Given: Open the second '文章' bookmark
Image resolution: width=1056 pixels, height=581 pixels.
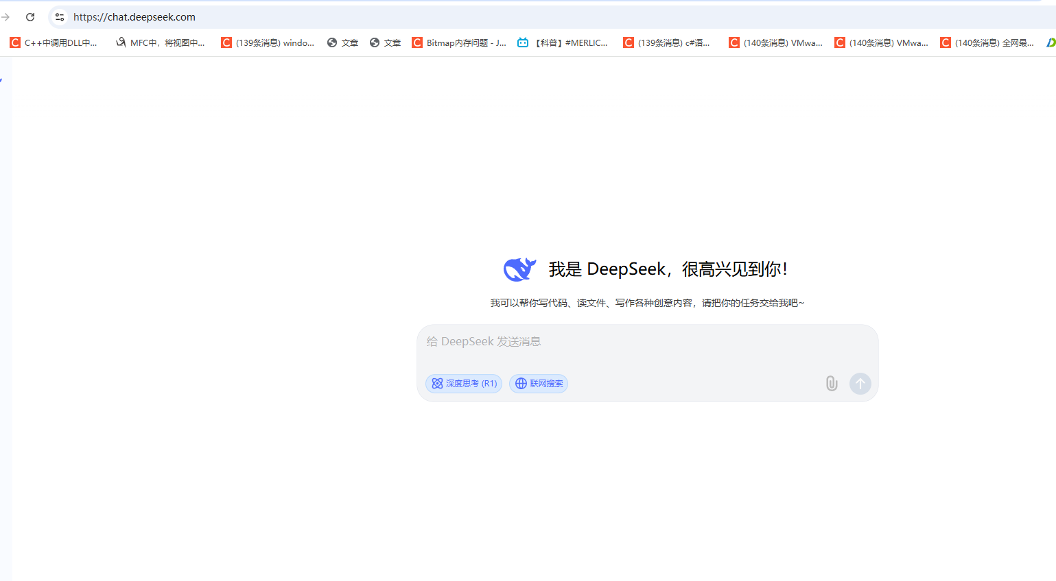Looking at the screenshot, I should tap(385, 42).
